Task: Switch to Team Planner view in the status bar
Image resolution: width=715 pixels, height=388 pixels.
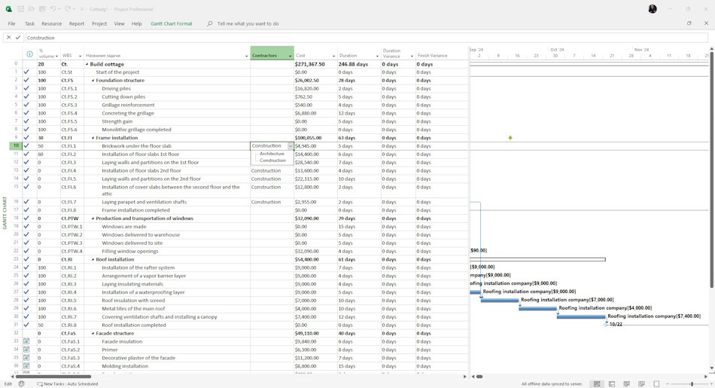Action: (x=626, y=384)
